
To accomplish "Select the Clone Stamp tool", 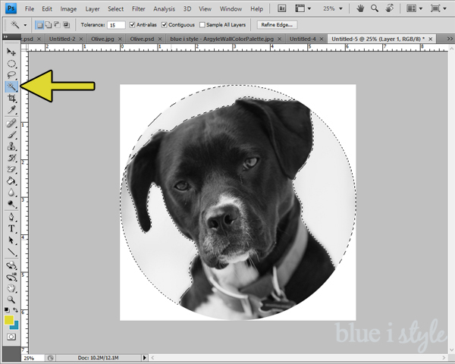I will [11, 146].
